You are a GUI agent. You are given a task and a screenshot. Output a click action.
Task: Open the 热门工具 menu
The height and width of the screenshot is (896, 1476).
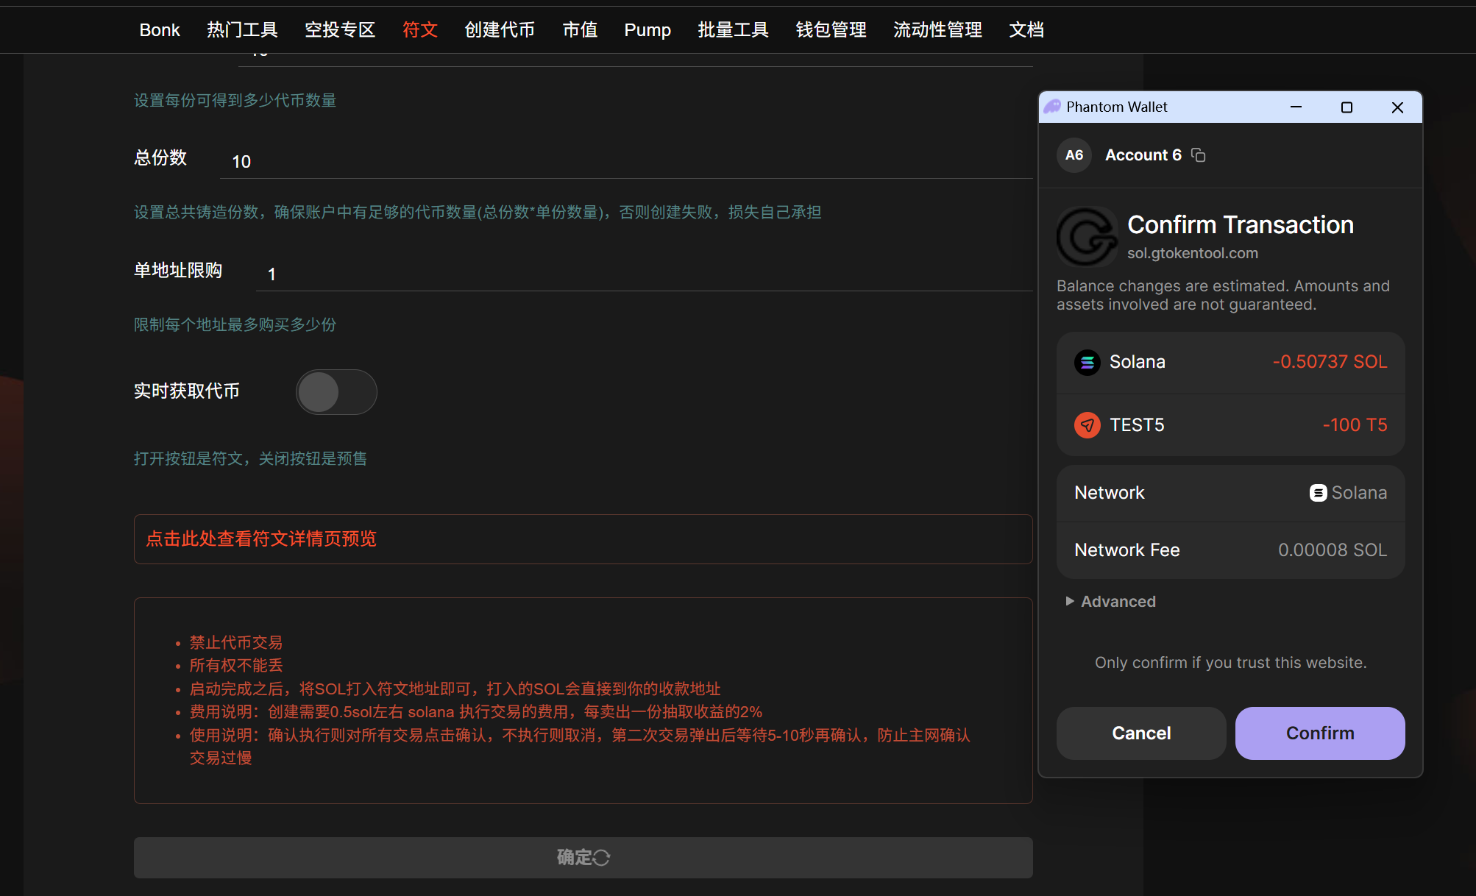pyautogui.click(x=242, y=30)
